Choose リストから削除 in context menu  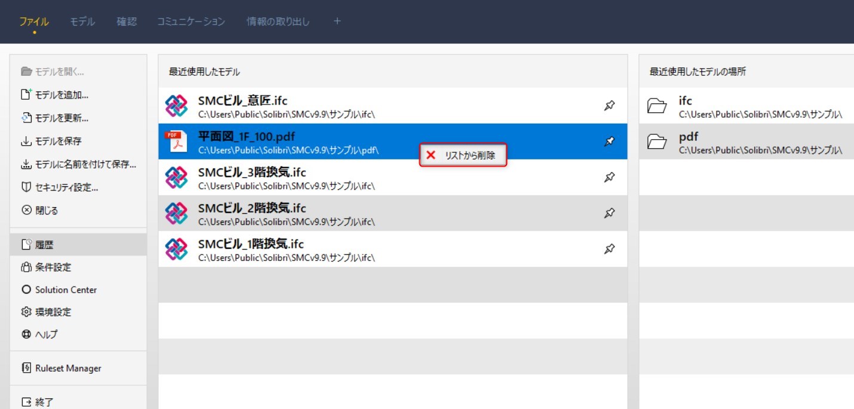(x=463, y=155)
